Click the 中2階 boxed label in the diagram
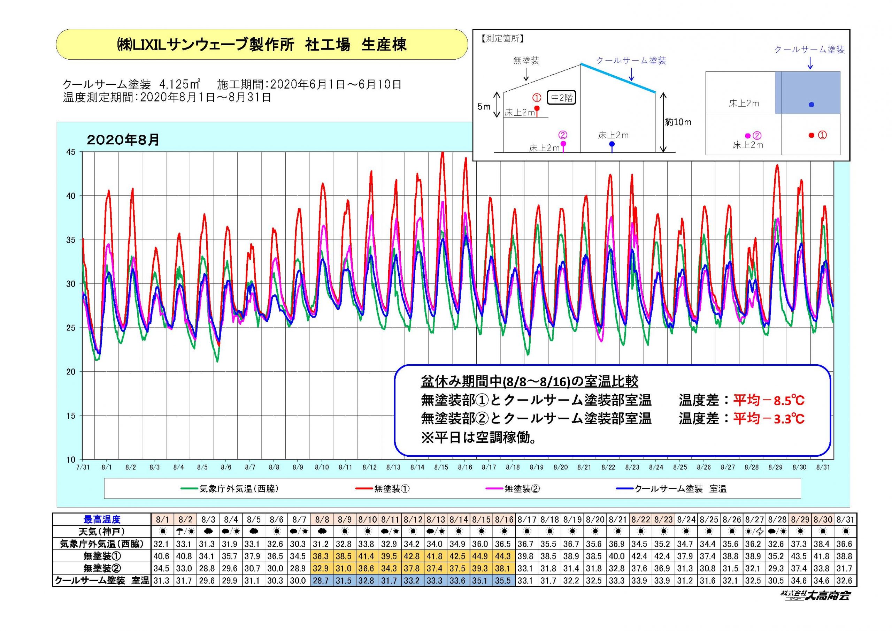 point(562,98)
